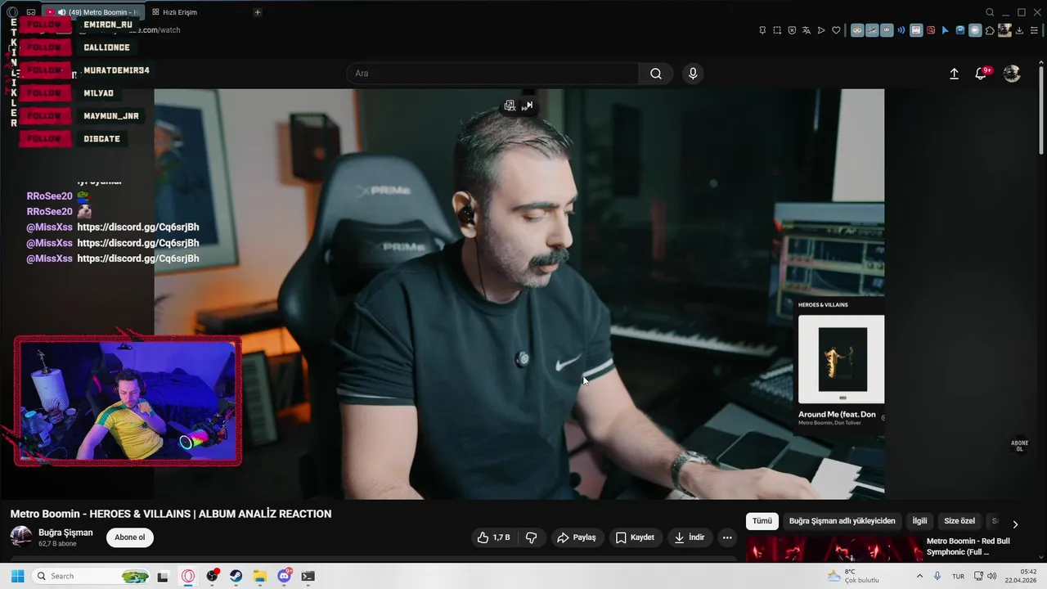Screen dimensions: 1047x589
Task: Open Buğra Şişman channel avatar
Action: 21,537
